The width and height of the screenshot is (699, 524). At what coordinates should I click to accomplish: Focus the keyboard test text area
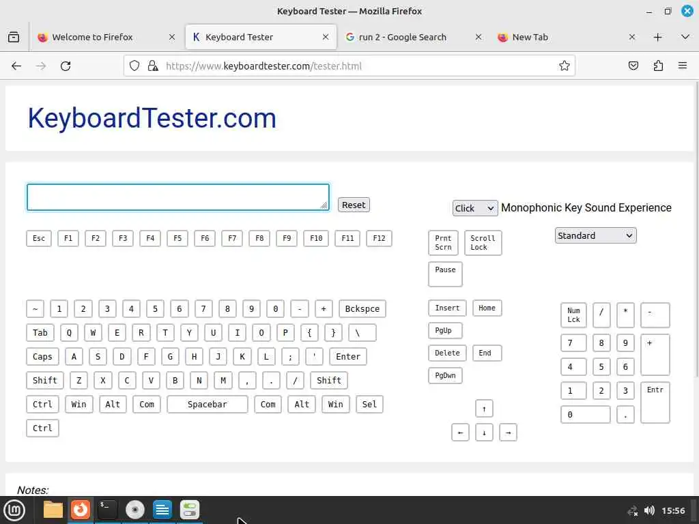(178, 197)
